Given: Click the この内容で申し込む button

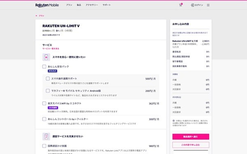Looking at the screenshot, I should point(191,145).
